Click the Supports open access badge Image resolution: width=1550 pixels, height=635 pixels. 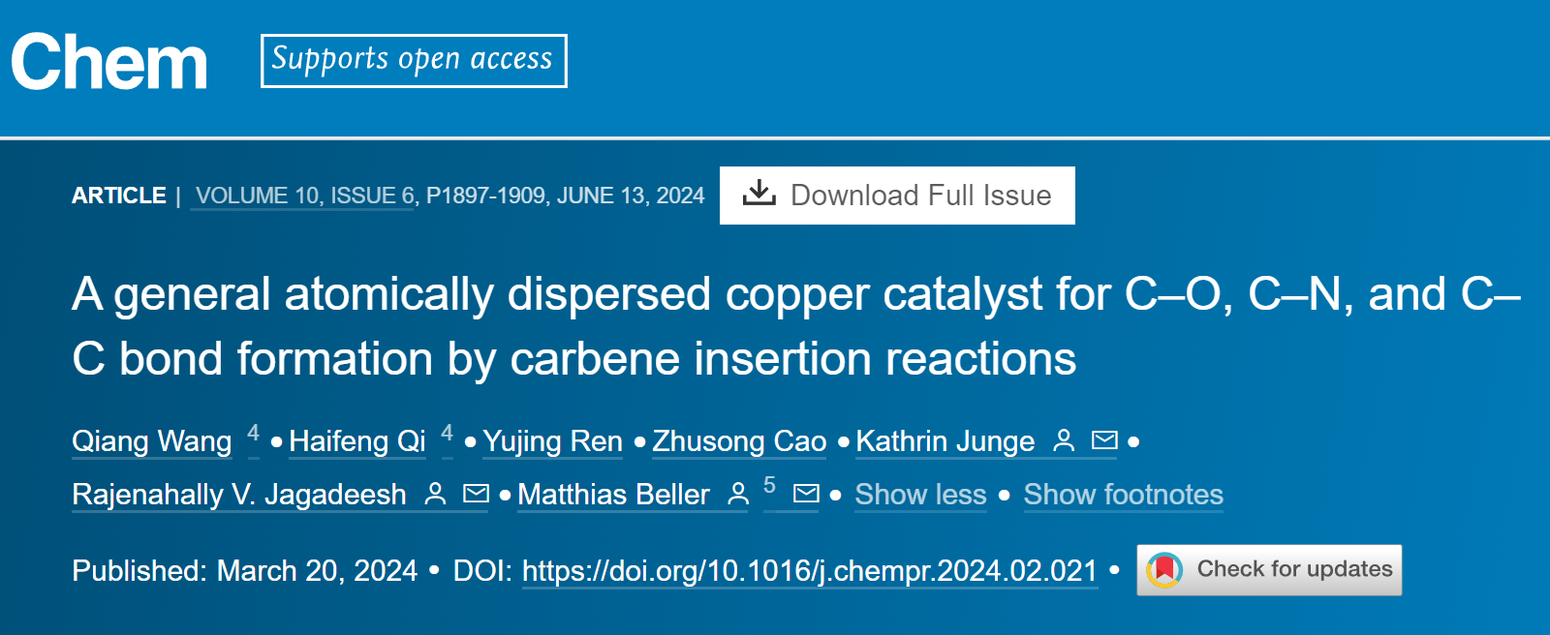414,61
